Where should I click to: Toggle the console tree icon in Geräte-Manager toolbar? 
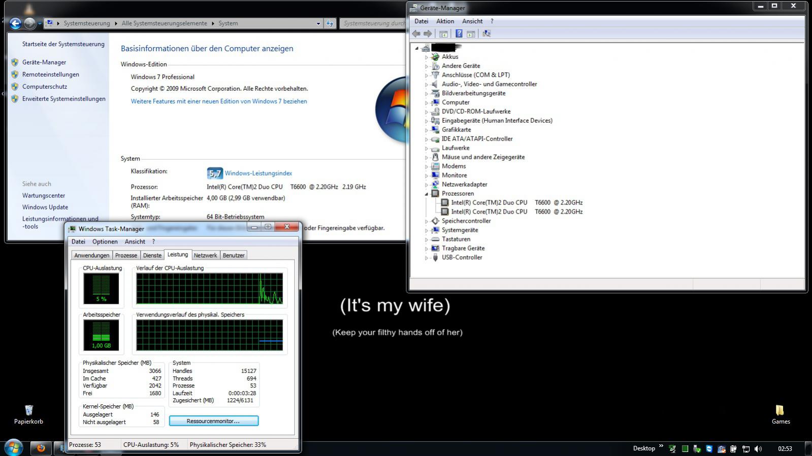coord(443,33)
